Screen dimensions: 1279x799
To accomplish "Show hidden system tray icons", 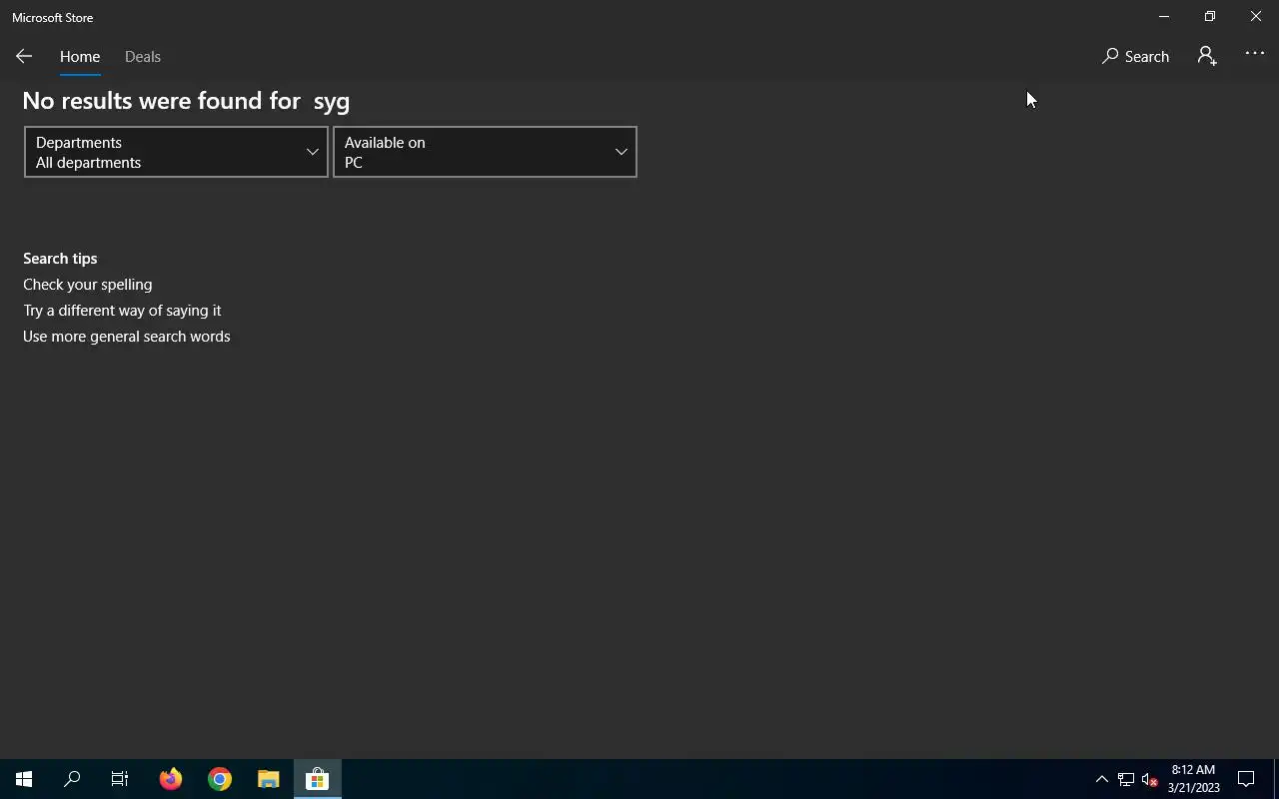I will [x=1102, y=779].
